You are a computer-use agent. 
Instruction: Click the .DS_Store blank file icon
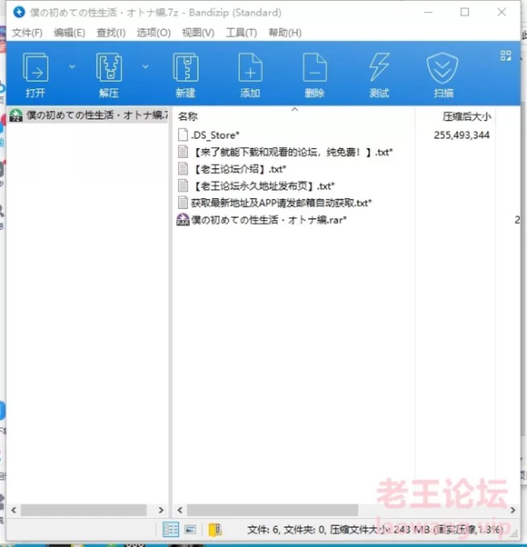(x=183, y=135)
